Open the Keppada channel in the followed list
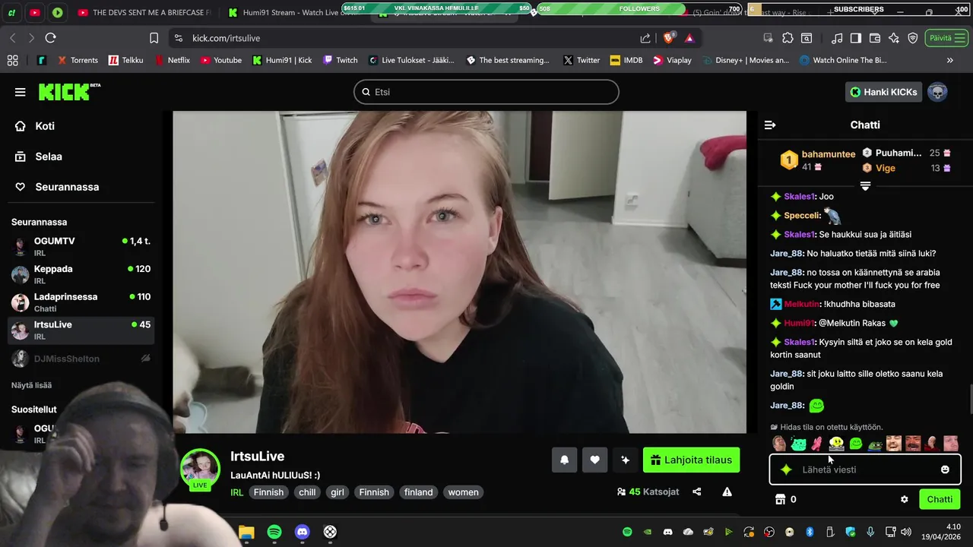Image resolution: width=973 pixels, height=547 pixels. point(81,274)
